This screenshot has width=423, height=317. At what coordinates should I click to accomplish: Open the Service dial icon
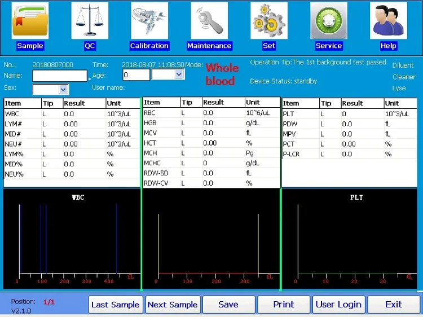point(329,21)
